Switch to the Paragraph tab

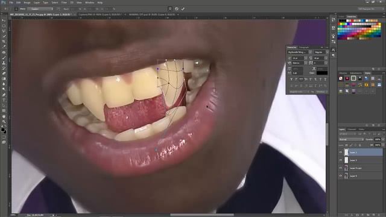(304, 47)
